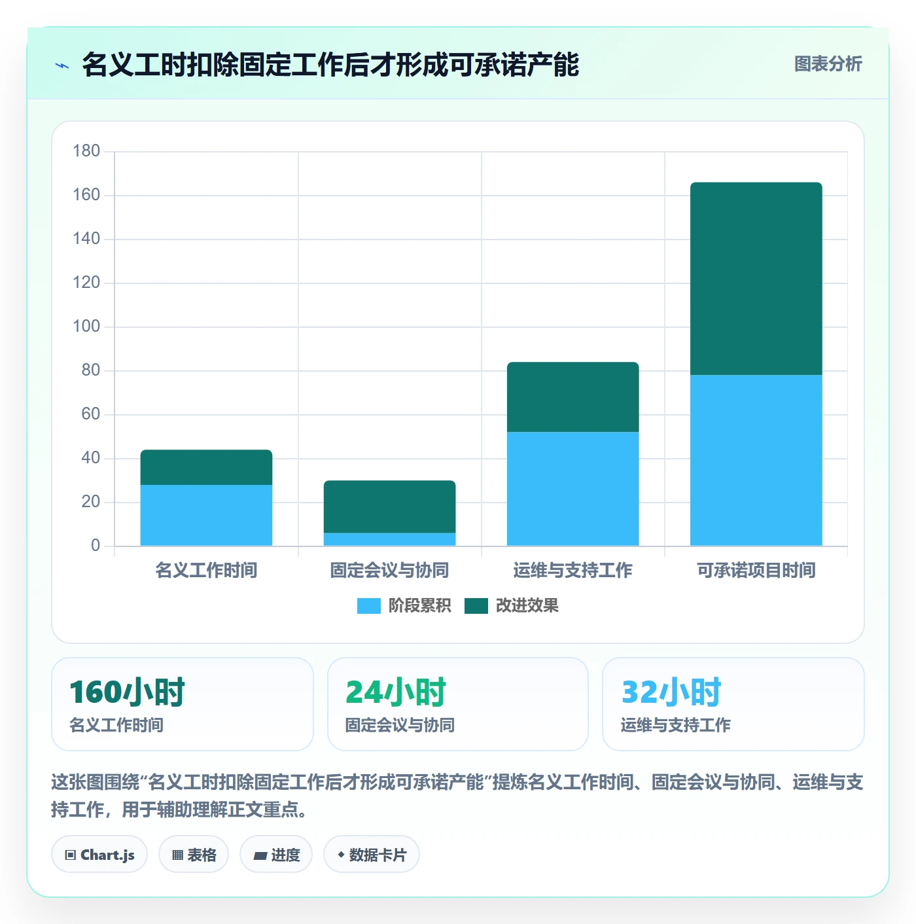
Task: Click the 数据卡片 tag chip
Action: (x=372, y=855)
